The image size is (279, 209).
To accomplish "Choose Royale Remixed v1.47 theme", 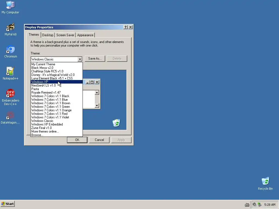I will (57, 93).
